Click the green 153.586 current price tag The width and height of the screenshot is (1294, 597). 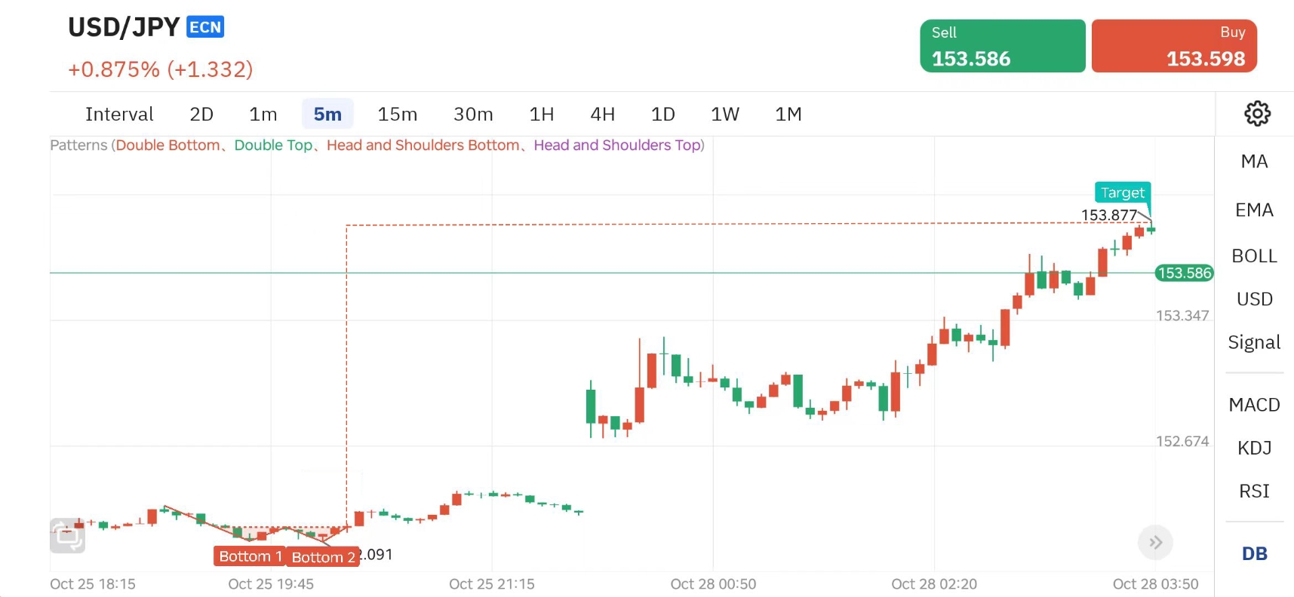click(1184, 273)
